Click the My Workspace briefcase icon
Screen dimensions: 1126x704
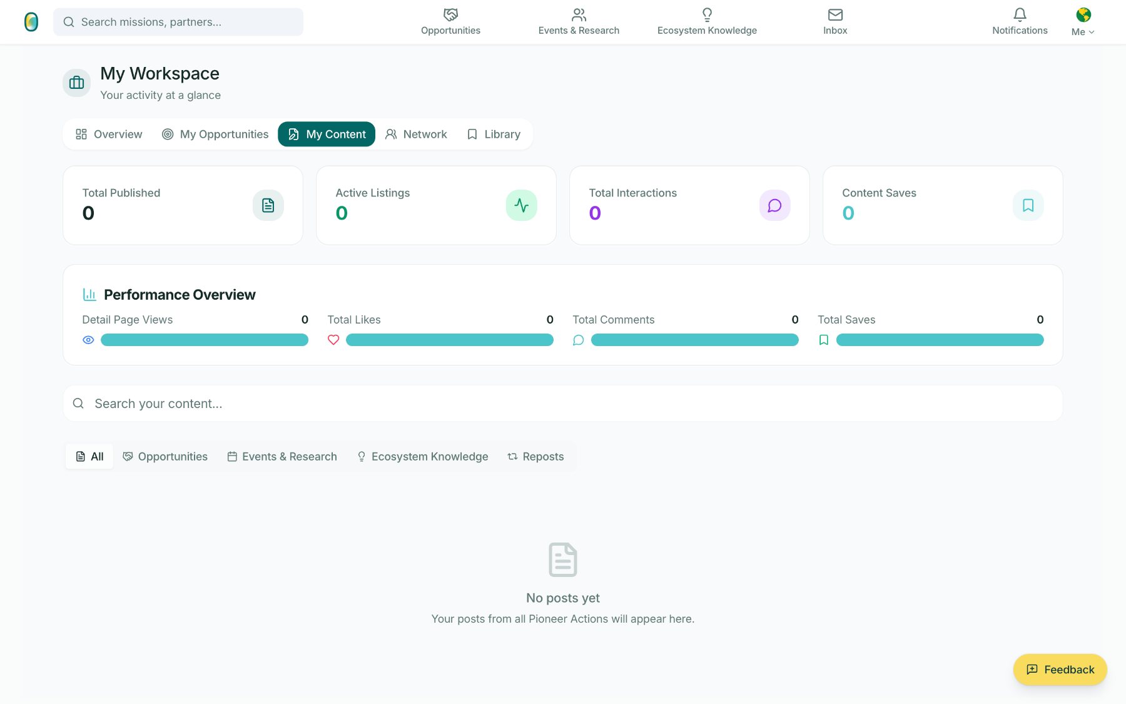coord(77,83)
